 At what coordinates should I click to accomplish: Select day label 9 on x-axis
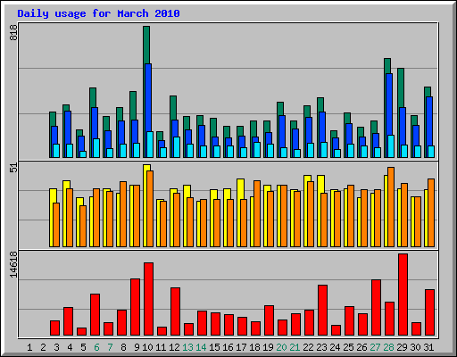[137, 347]
